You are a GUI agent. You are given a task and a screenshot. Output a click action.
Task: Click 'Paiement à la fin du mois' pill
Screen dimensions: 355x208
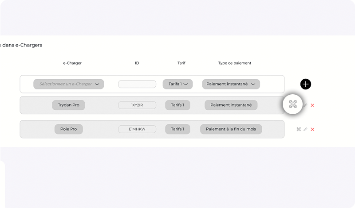click(x=231, y=129)
